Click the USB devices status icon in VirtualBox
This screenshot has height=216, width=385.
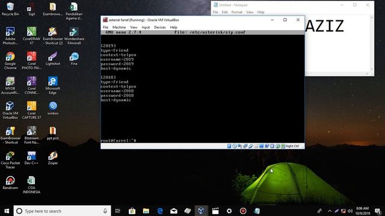click(251, 146)
